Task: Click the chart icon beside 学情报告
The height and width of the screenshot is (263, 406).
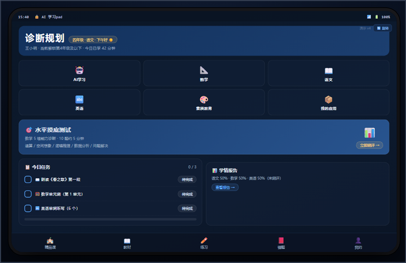Action: pyautogui.click(x=215, y=171)
